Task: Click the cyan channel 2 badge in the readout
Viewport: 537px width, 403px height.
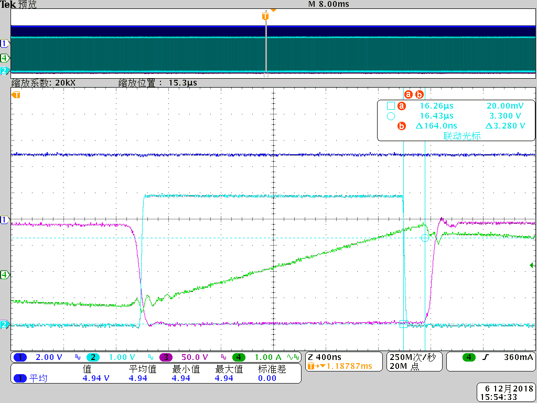Action: pos(93,357)
